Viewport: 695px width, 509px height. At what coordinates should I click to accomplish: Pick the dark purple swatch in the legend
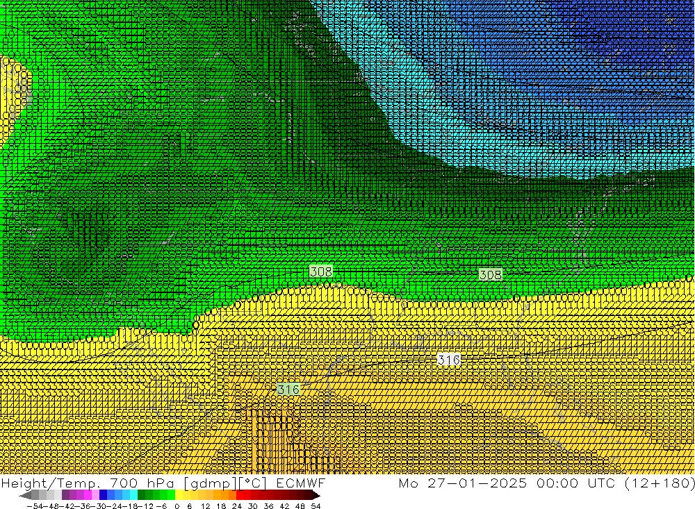point(65,496)
